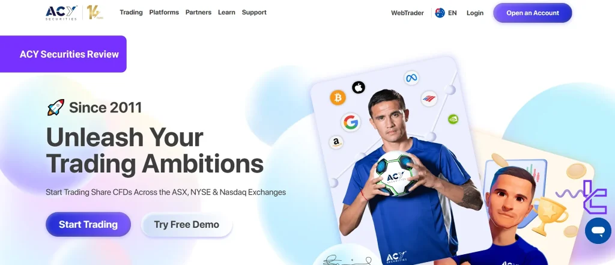Screen dimensions: 615x265
Task: Open the Partners menu item
Action: (198, 12)
